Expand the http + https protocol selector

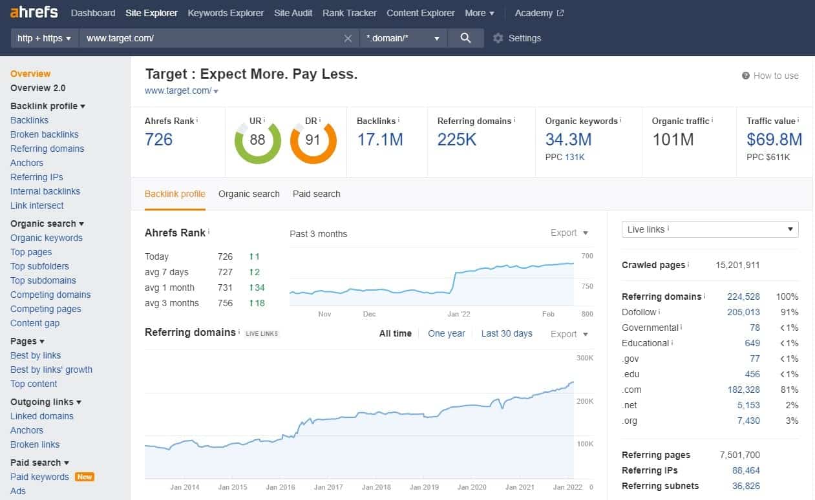click(x=43, y=38)
